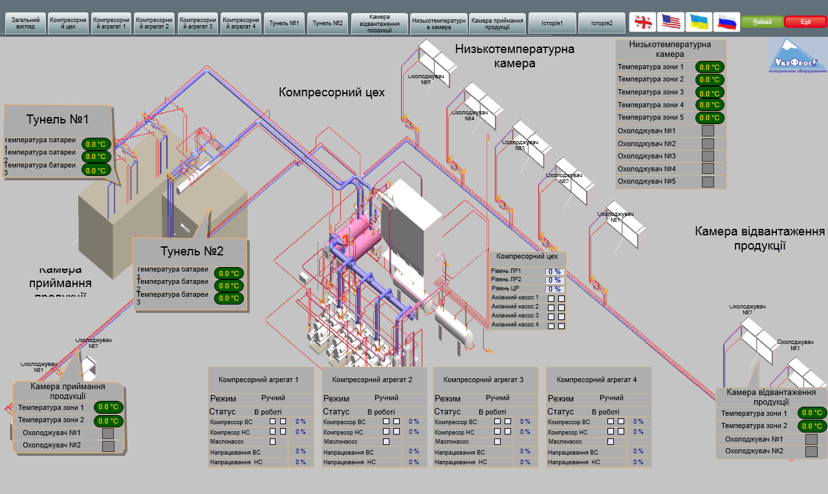This screenshot has height=494, width=828.
Task: Select the United States flag icon
Action: 671,22
